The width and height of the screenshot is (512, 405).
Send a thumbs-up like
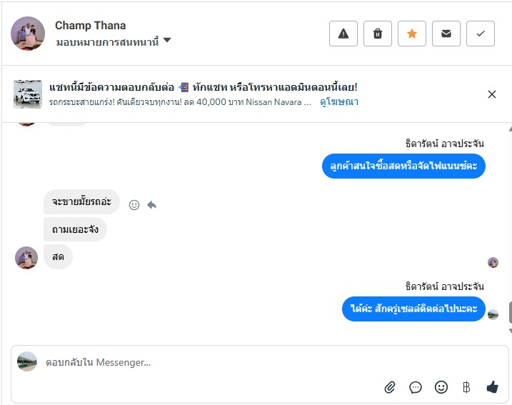[x=492, y=387]
